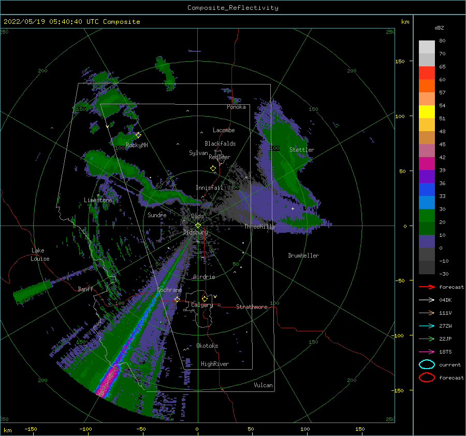
Task: Click the Didsbury city label
Action: pyautogui.click(x=195, y=232)
